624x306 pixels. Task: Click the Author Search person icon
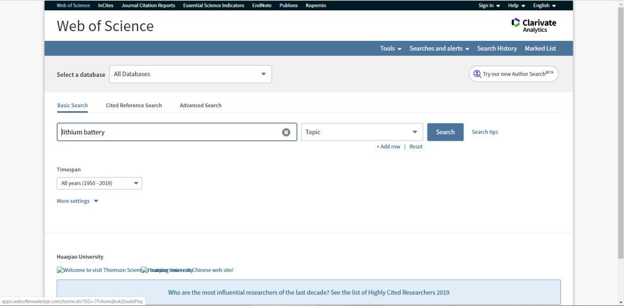point(477,74)
